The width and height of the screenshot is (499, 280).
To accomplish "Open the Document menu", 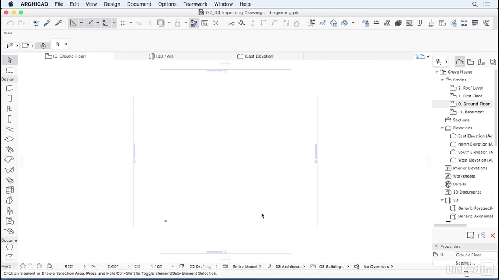I will pos(139,4).
